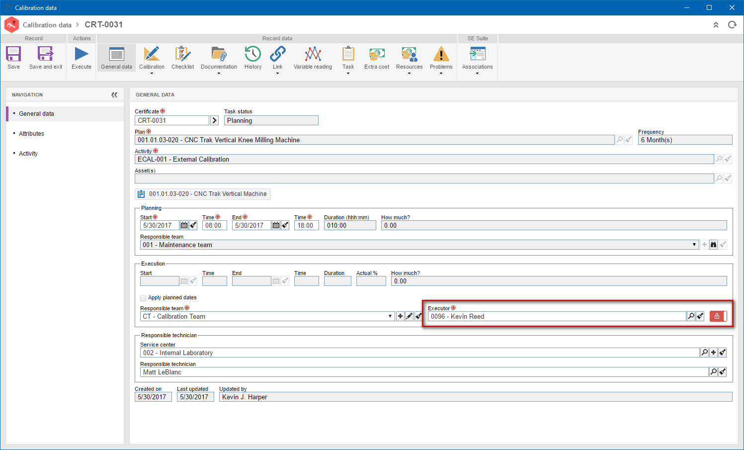Expand the Problems dropdown arrow

click(441, 74)
